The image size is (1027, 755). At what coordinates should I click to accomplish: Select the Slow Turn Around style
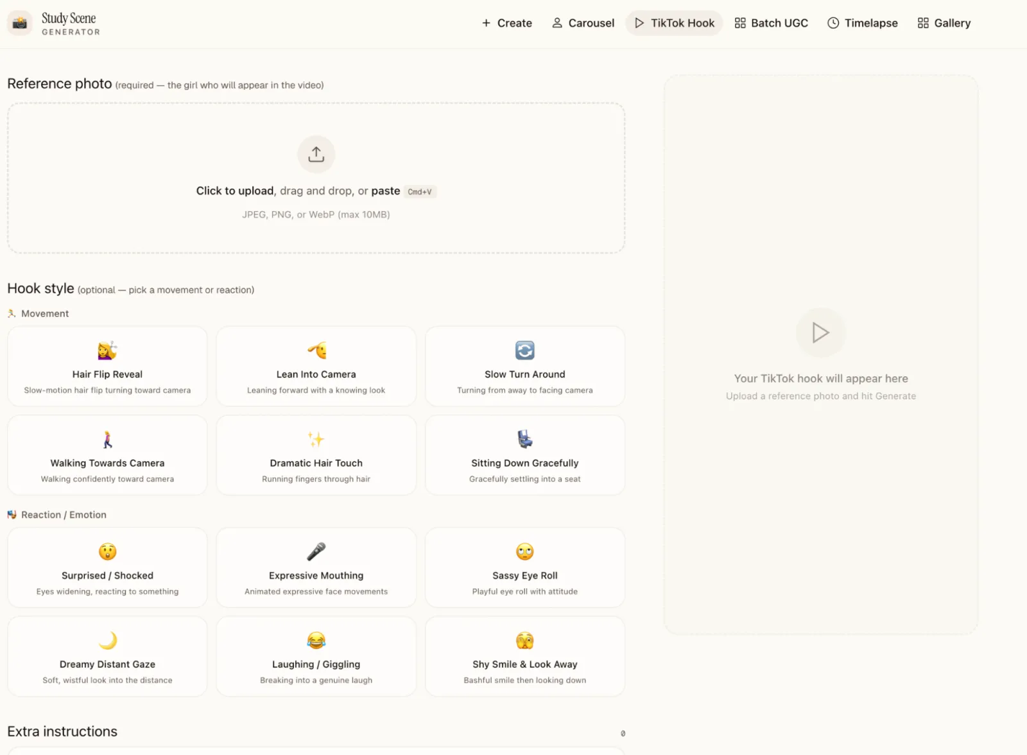tap(524, 366)
